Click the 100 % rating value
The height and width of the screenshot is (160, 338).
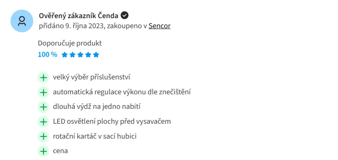click(x=48, y=54)
